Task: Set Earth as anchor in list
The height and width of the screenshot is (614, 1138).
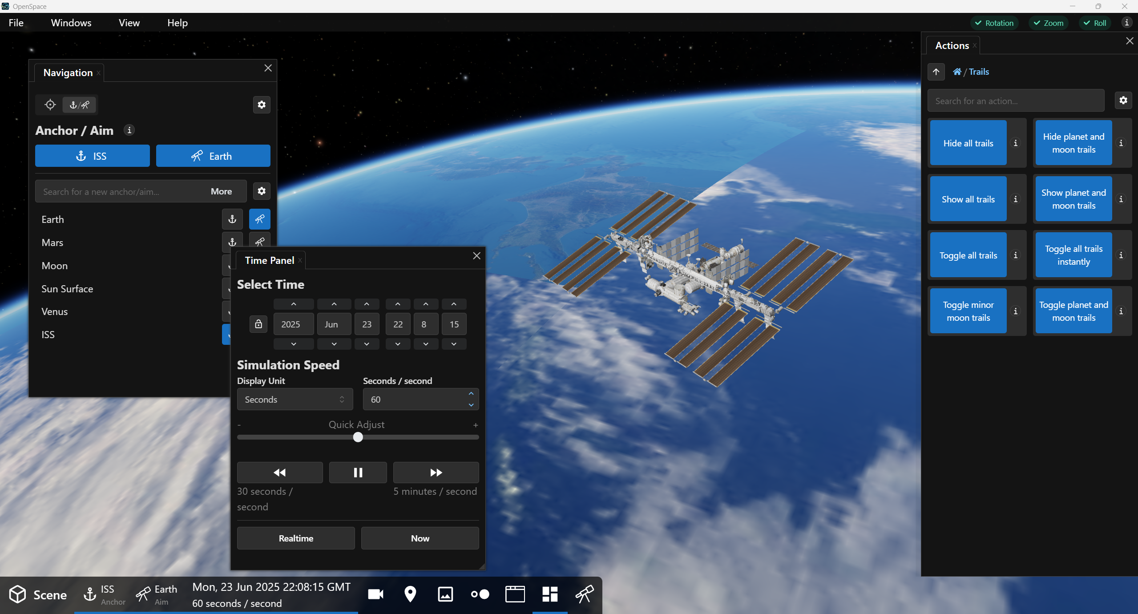Action: (x=232, y=219)
